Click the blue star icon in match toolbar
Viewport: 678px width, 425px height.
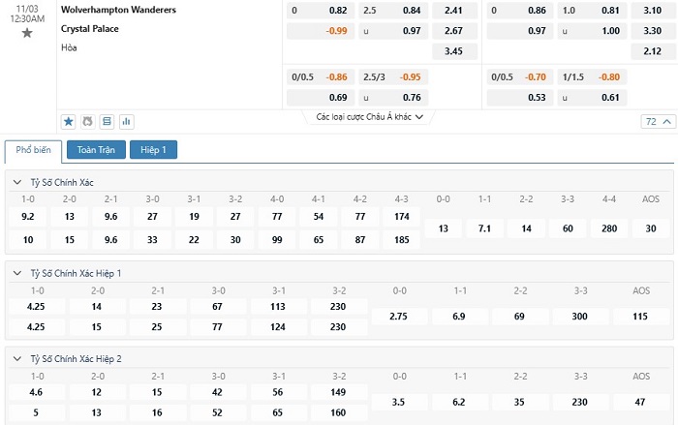[69, 121]
